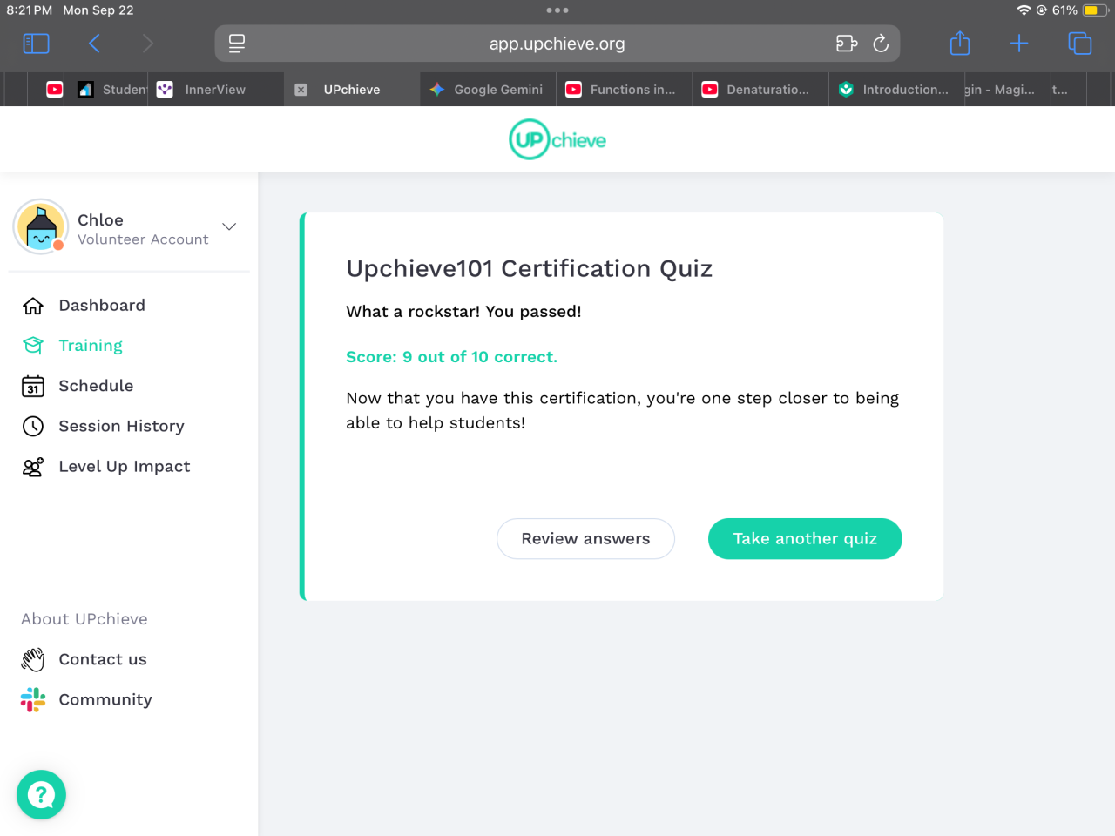The image size is (1115, 836).
Task: Open the Training section
Action: [x=91, y=346]
